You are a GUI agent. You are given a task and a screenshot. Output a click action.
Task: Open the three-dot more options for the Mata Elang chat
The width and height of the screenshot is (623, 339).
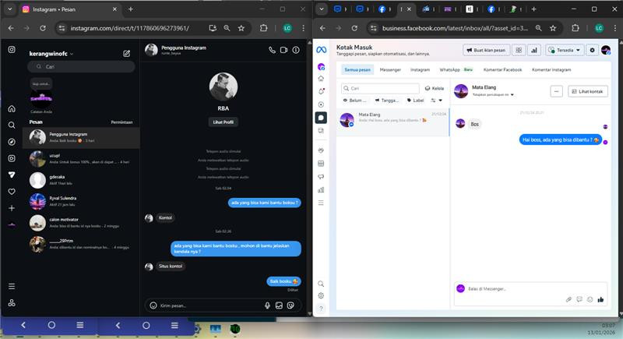pyautogui.click(x=556, y=91)
